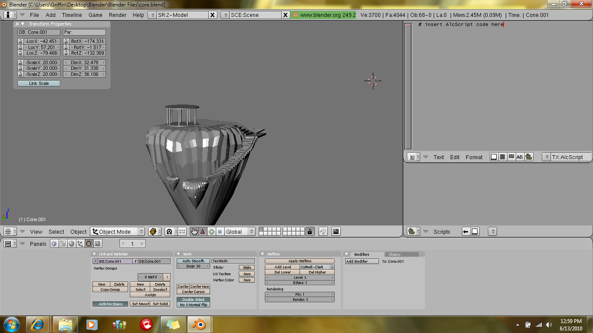This screenshot has width=593, height=333.
Task: Open the Format menu in text editor
Action: tap(474, 157)
